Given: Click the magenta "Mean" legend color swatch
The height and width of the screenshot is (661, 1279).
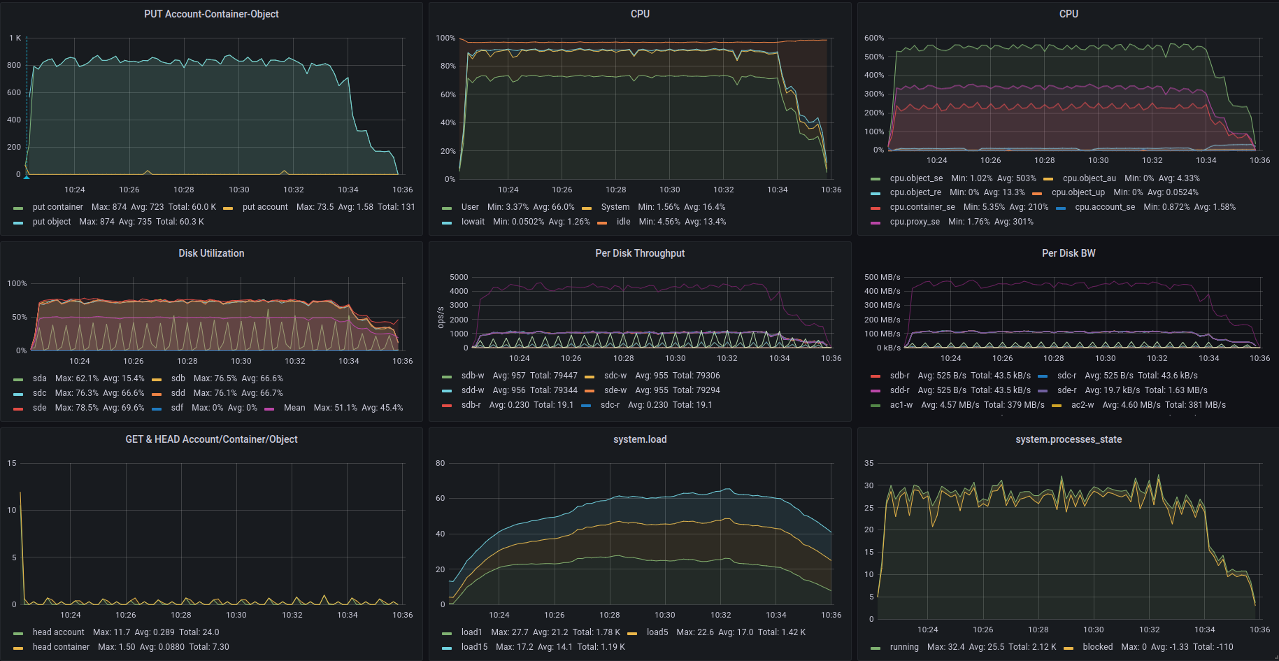Looking at the screenshot, I should click(x=269, y=408).
